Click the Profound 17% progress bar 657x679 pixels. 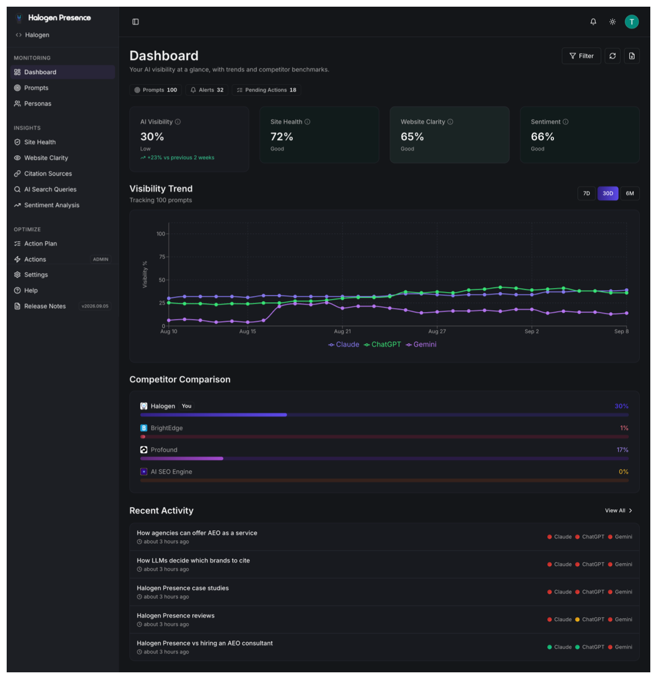click(x=384, y=459)
